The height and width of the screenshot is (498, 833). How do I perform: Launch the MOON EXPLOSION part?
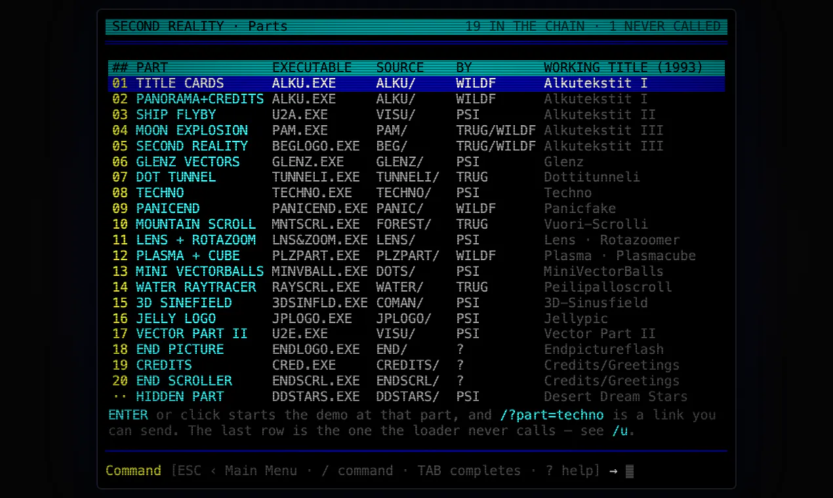click(416, 130)
